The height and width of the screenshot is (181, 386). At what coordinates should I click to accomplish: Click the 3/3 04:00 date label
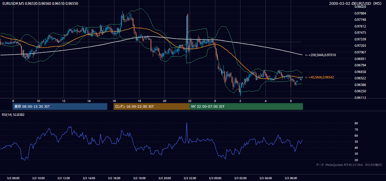click(x=265, y=178)
